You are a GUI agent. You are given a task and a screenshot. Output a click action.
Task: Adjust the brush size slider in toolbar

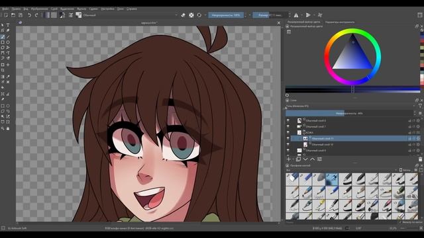tap(270, 15)
